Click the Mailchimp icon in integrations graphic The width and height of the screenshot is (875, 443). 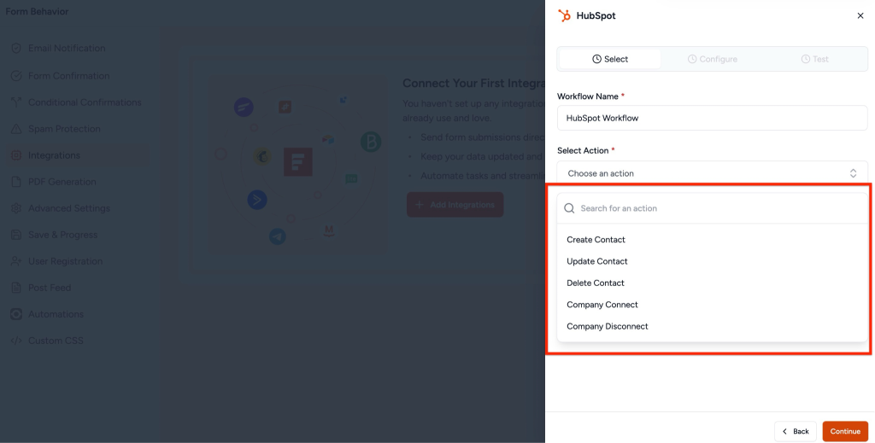262,156
